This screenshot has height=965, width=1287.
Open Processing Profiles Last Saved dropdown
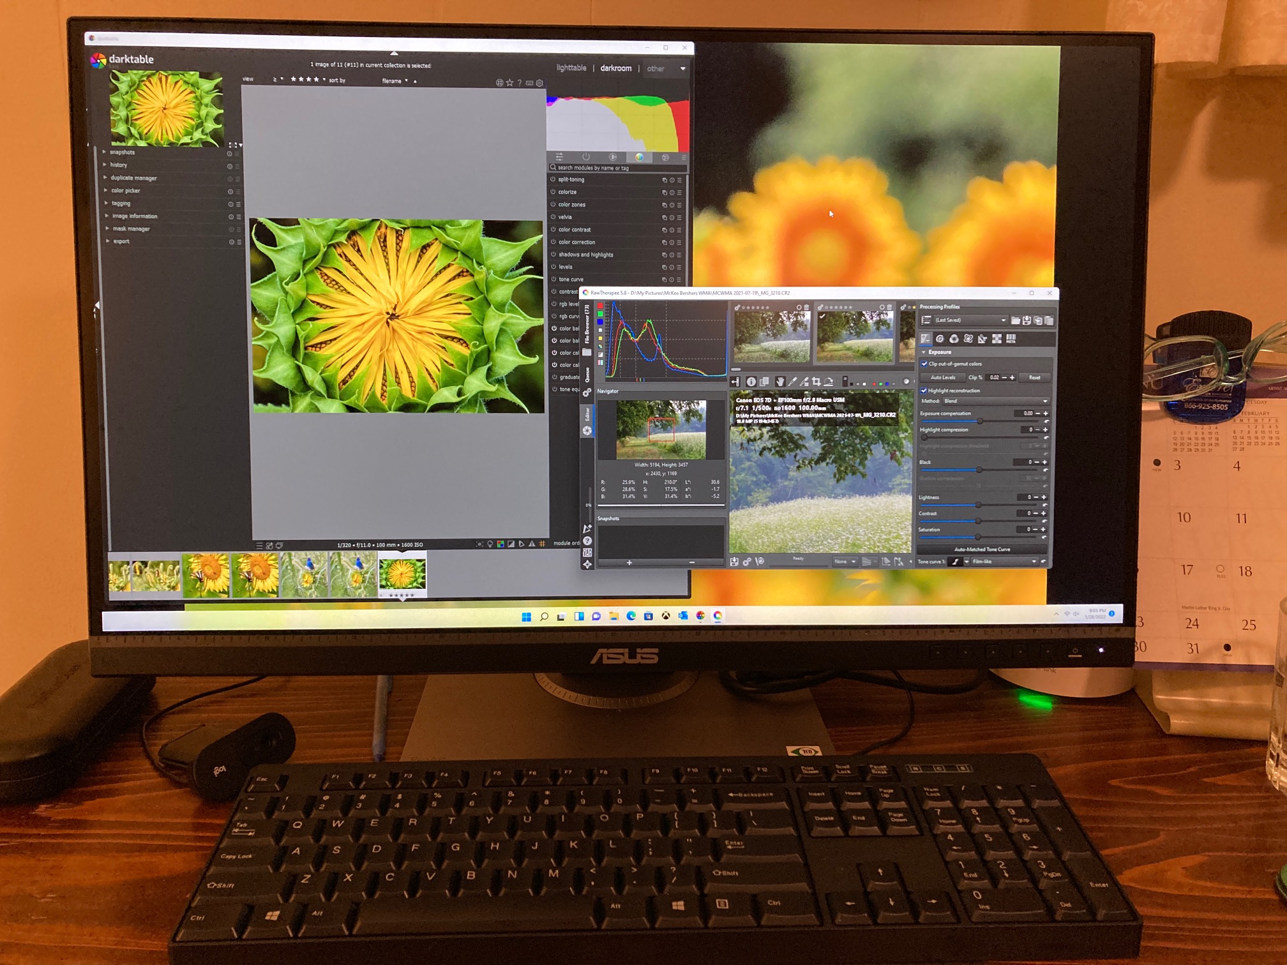tap(970, 320)
